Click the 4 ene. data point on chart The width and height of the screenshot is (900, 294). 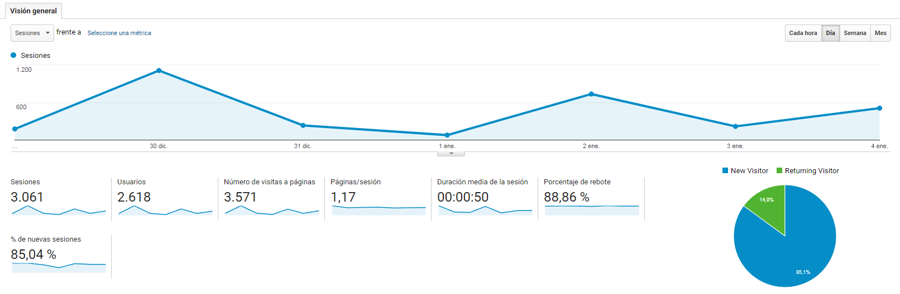[x=879, y=108]
